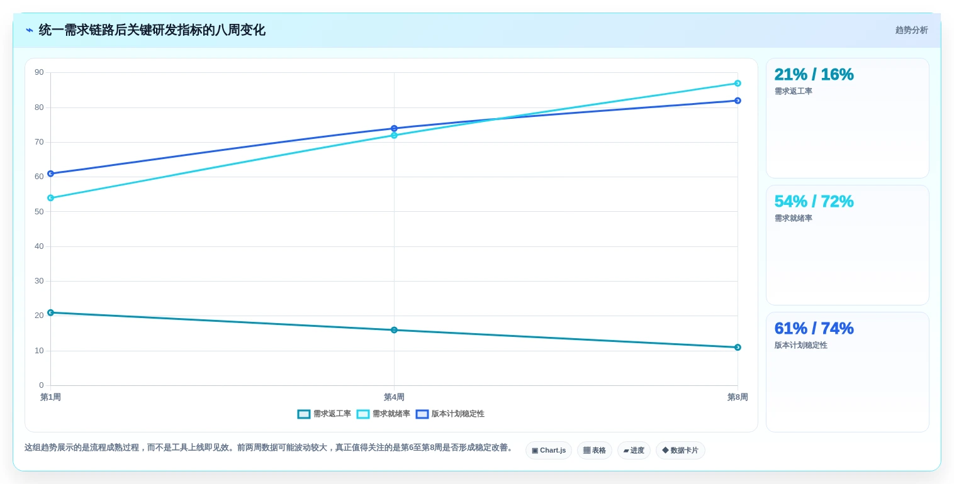Toggle the 需求就绪率 legend series

coord(383,414)
